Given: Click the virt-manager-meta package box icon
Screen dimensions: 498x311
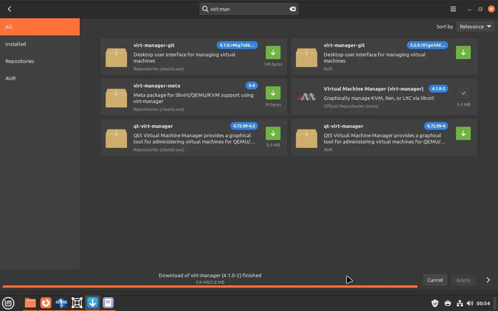Looking at the screenshot, I should coord(116,98).
